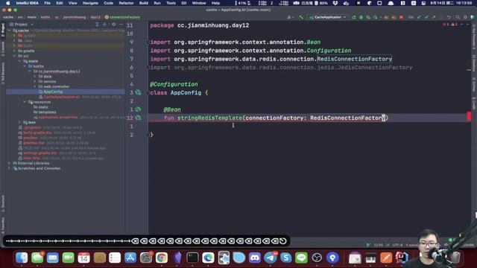This screenshot has height=268, width=477.
Task: Click the cache breadcrumb in navigation bar
Action: click(x=8, y=17)
